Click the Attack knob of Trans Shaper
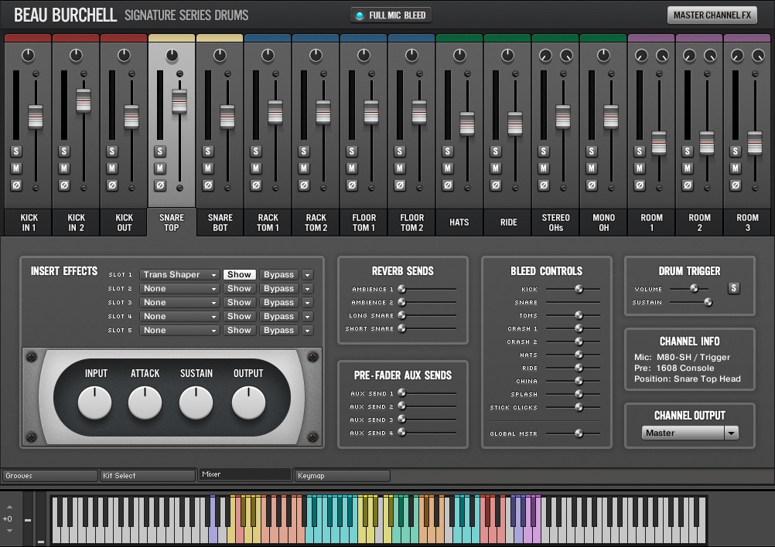 tap(145, 403)
